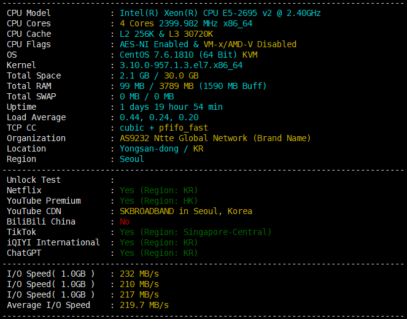Click the 'CPU Flags' label
Image resolution: width=407 pixels, height=319 pixels.
click(29, 44)
